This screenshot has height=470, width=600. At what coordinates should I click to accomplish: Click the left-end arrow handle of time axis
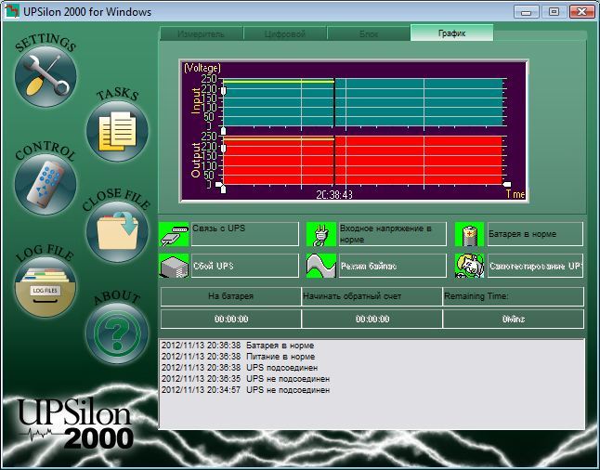click(218, 185)
